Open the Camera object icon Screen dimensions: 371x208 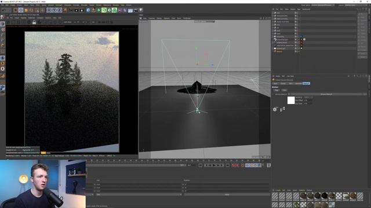tap(135, 10)
